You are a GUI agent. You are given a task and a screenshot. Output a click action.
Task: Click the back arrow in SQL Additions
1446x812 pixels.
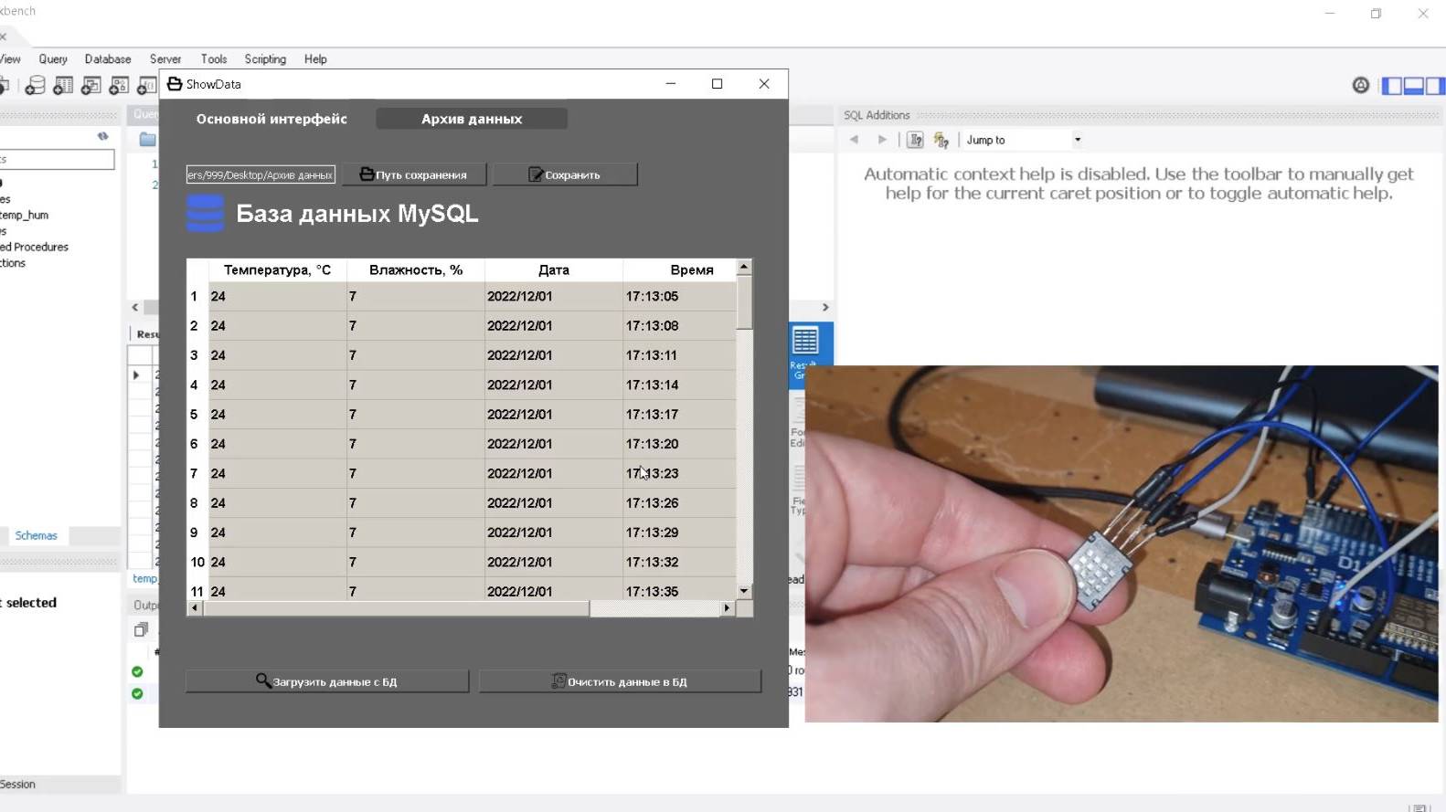tap(854, 140)
